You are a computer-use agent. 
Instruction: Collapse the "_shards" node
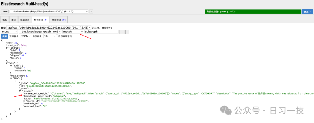(7, 48)
